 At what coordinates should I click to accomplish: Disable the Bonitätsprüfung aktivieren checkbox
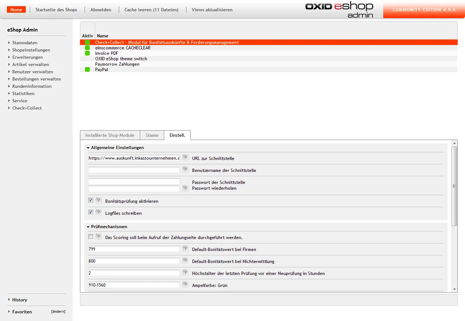point(91,200)
